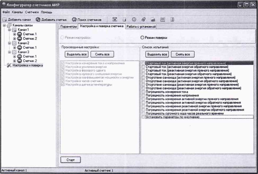Open the Счетчики menu
Image resolution: width=258 pixels, height=174 pixels.
point(32,12)
